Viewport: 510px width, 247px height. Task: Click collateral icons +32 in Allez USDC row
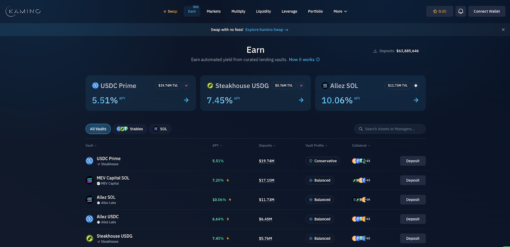361,219
